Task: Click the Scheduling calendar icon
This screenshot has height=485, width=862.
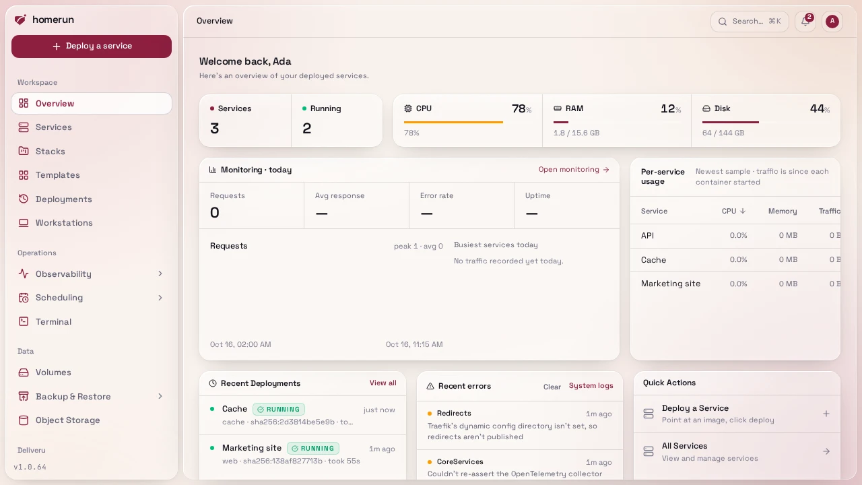Action: click(24, 298)
